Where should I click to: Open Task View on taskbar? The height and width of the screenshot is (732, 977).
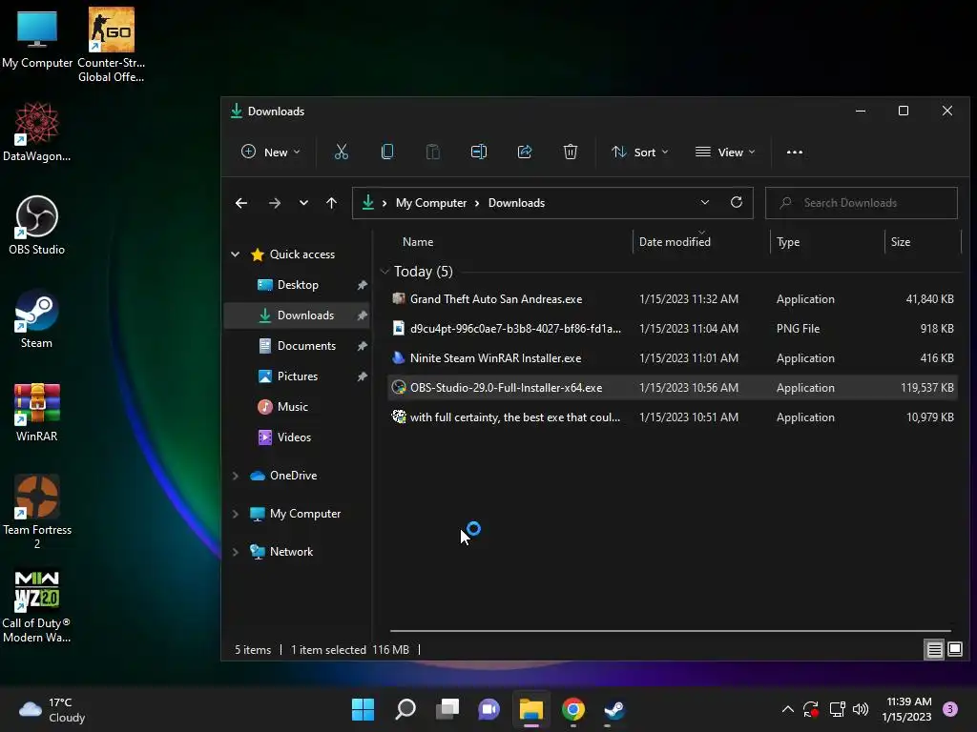(447, 709)
